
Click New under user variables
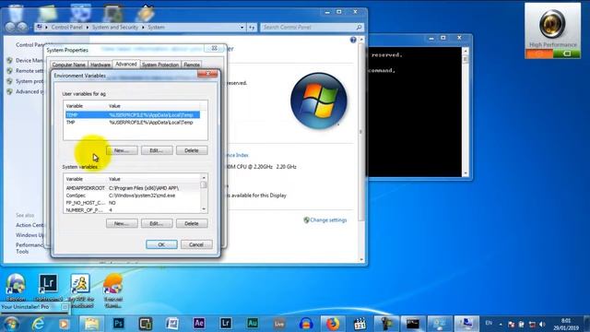pyautogui.click(x=122, y=150)
